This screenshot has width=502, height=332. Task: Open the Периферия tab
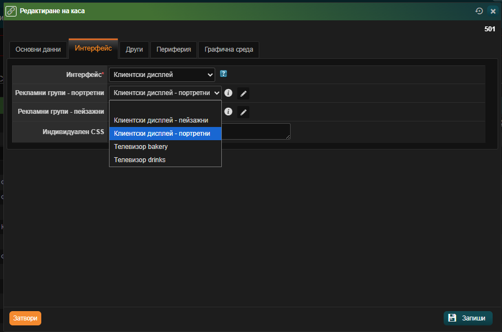click(173, 49)
